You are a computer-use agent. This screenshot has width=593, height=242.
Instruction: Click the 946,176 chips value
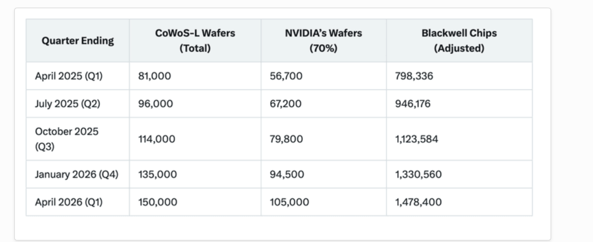click(413, 104)
